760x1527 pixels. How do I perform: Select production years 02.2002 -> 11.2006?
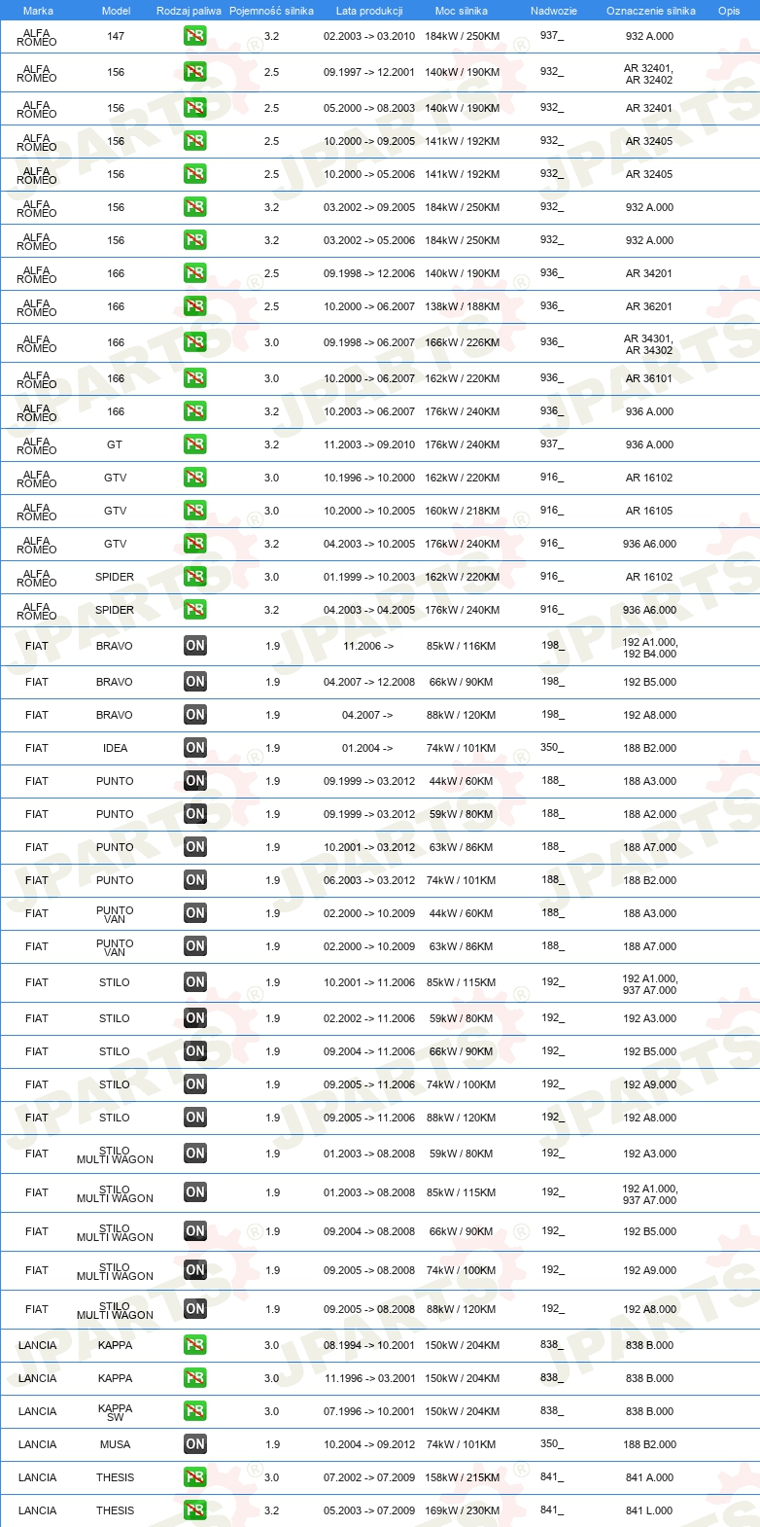pyautogui.click(x=369, y=1018)
